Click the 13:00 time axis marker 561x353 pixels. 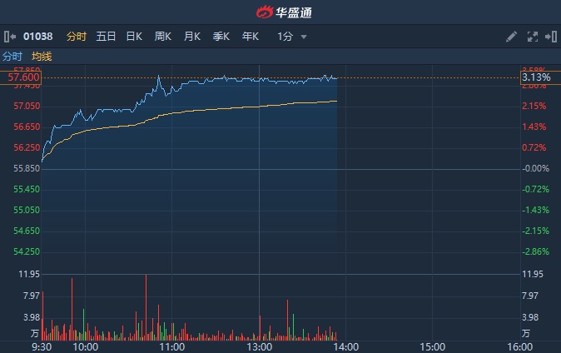click(260, 345)
